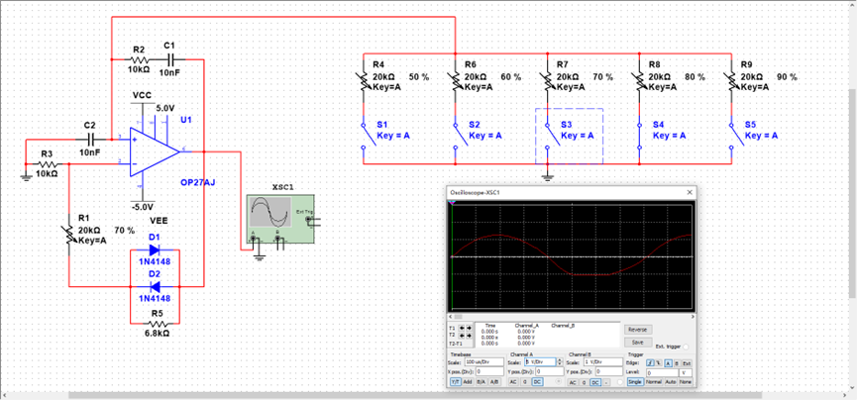Select Single trigger mode
The height and width of the screenshot is (400, 857).
(x=635, y=382)
